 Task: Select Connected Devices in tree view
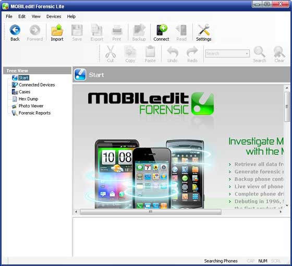[x=36, y=85]
